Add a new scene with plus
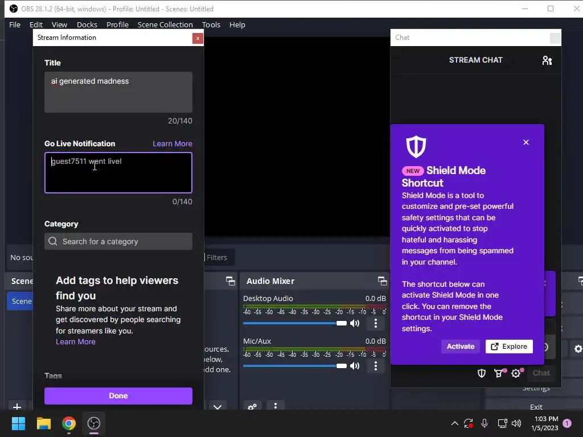The height and width of the screenshot is (437, 583). click(x=17, y=406)
